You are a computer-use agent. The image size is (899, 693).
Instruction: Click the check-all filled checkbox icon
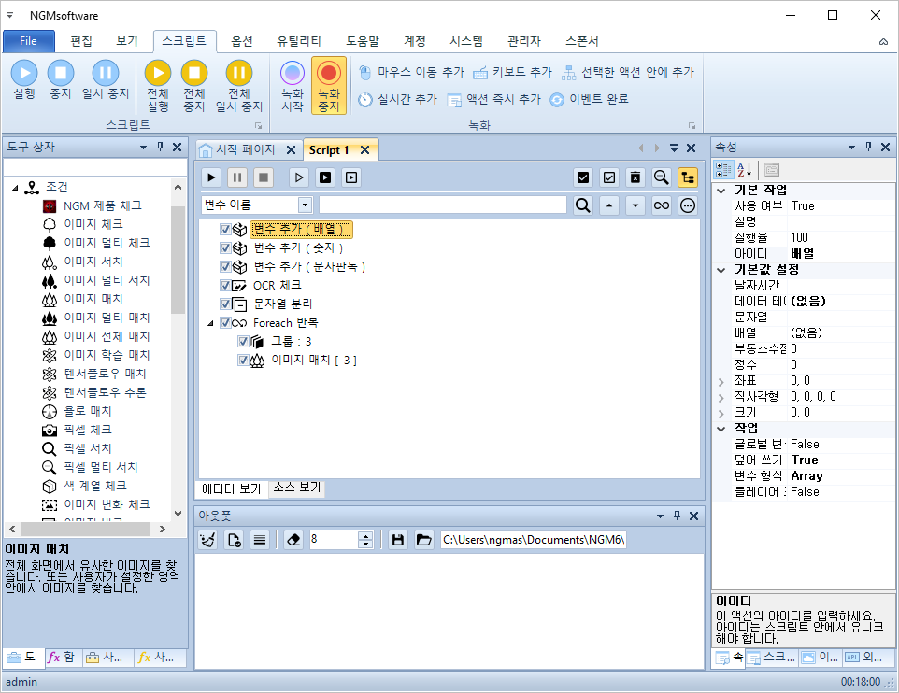click(x=583, y=177)
